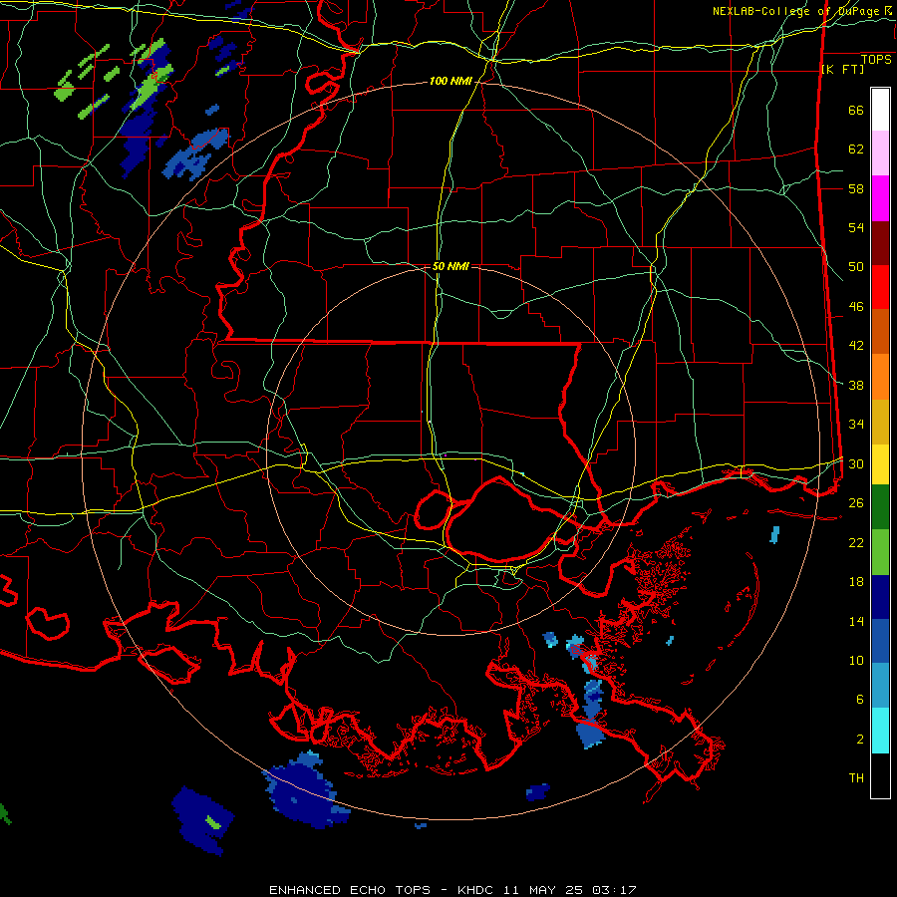This screenshot has width=897, height=897.
Task: Click the 62 legend value
Action: pos(856,149)
